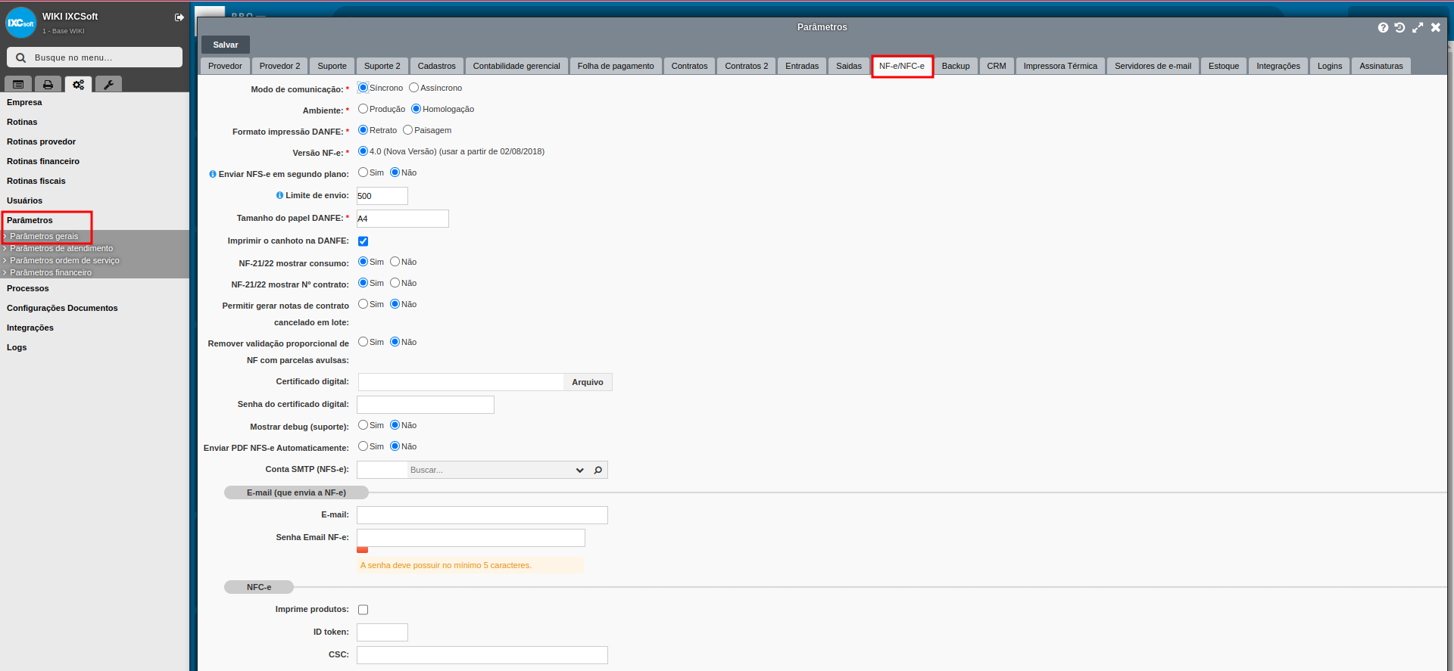This screenshot has width=1454, height=671.
Task: Click the IXCsoft logo icon
Action: point(21,23)
